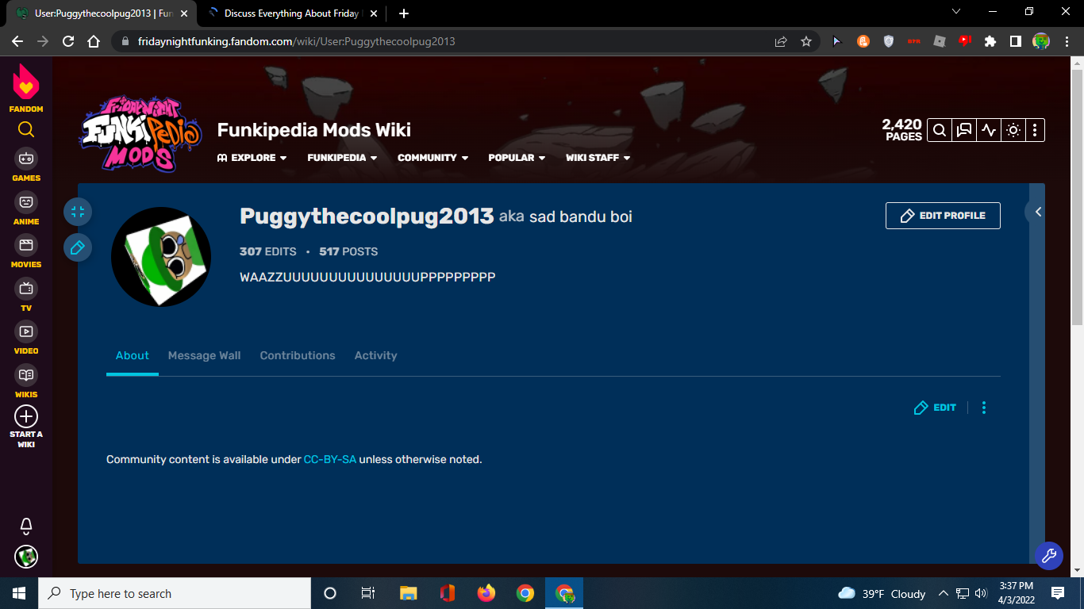
Task: Open the Anime section in sidebar
Action: pos(26,208)
